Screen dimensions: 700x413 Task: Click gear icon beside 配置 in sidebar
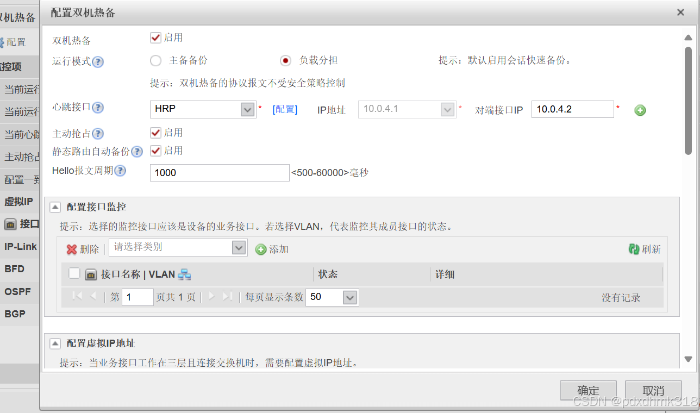(x=2, y=42)
